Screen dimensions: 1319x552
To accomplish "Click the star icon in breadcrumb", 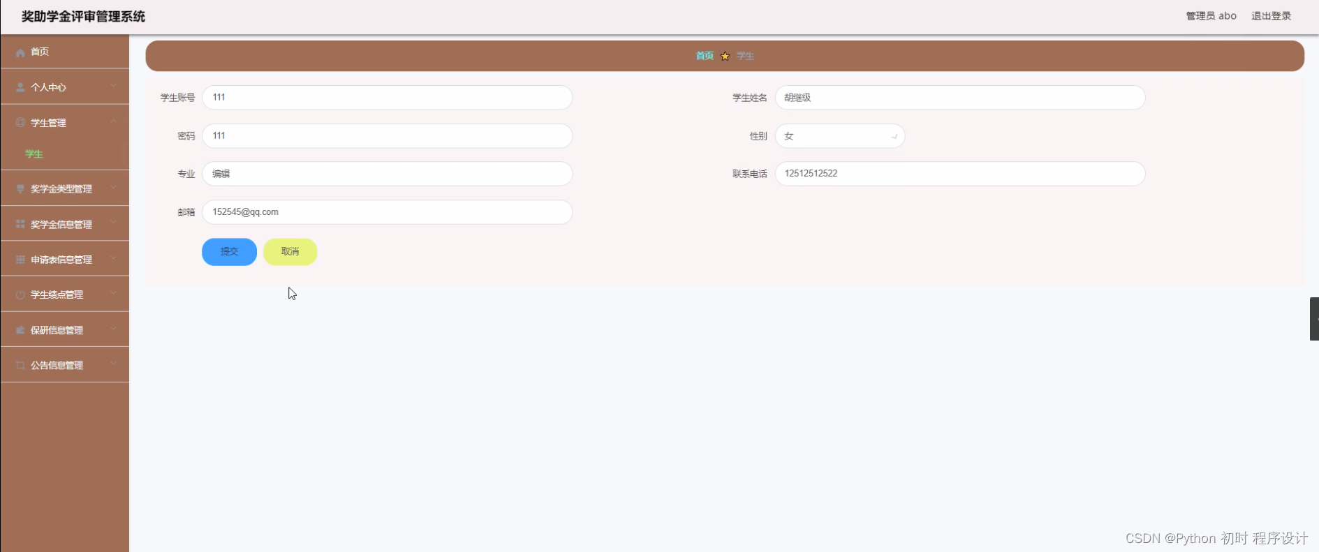I will pos(725,56).
